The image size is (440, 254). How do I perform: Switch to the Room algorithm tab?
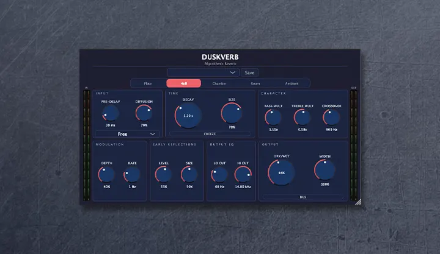point(255,83)
